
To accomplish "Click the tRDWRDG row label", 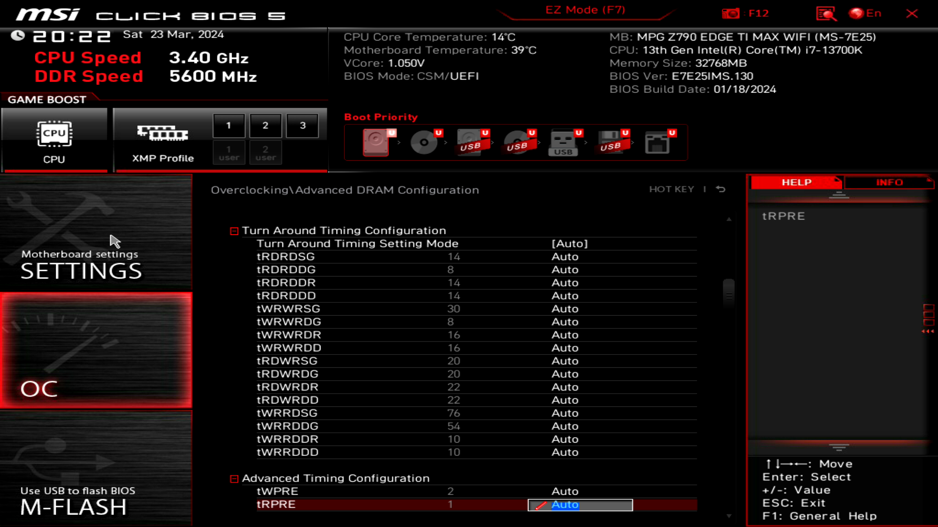I will [287, 374].
